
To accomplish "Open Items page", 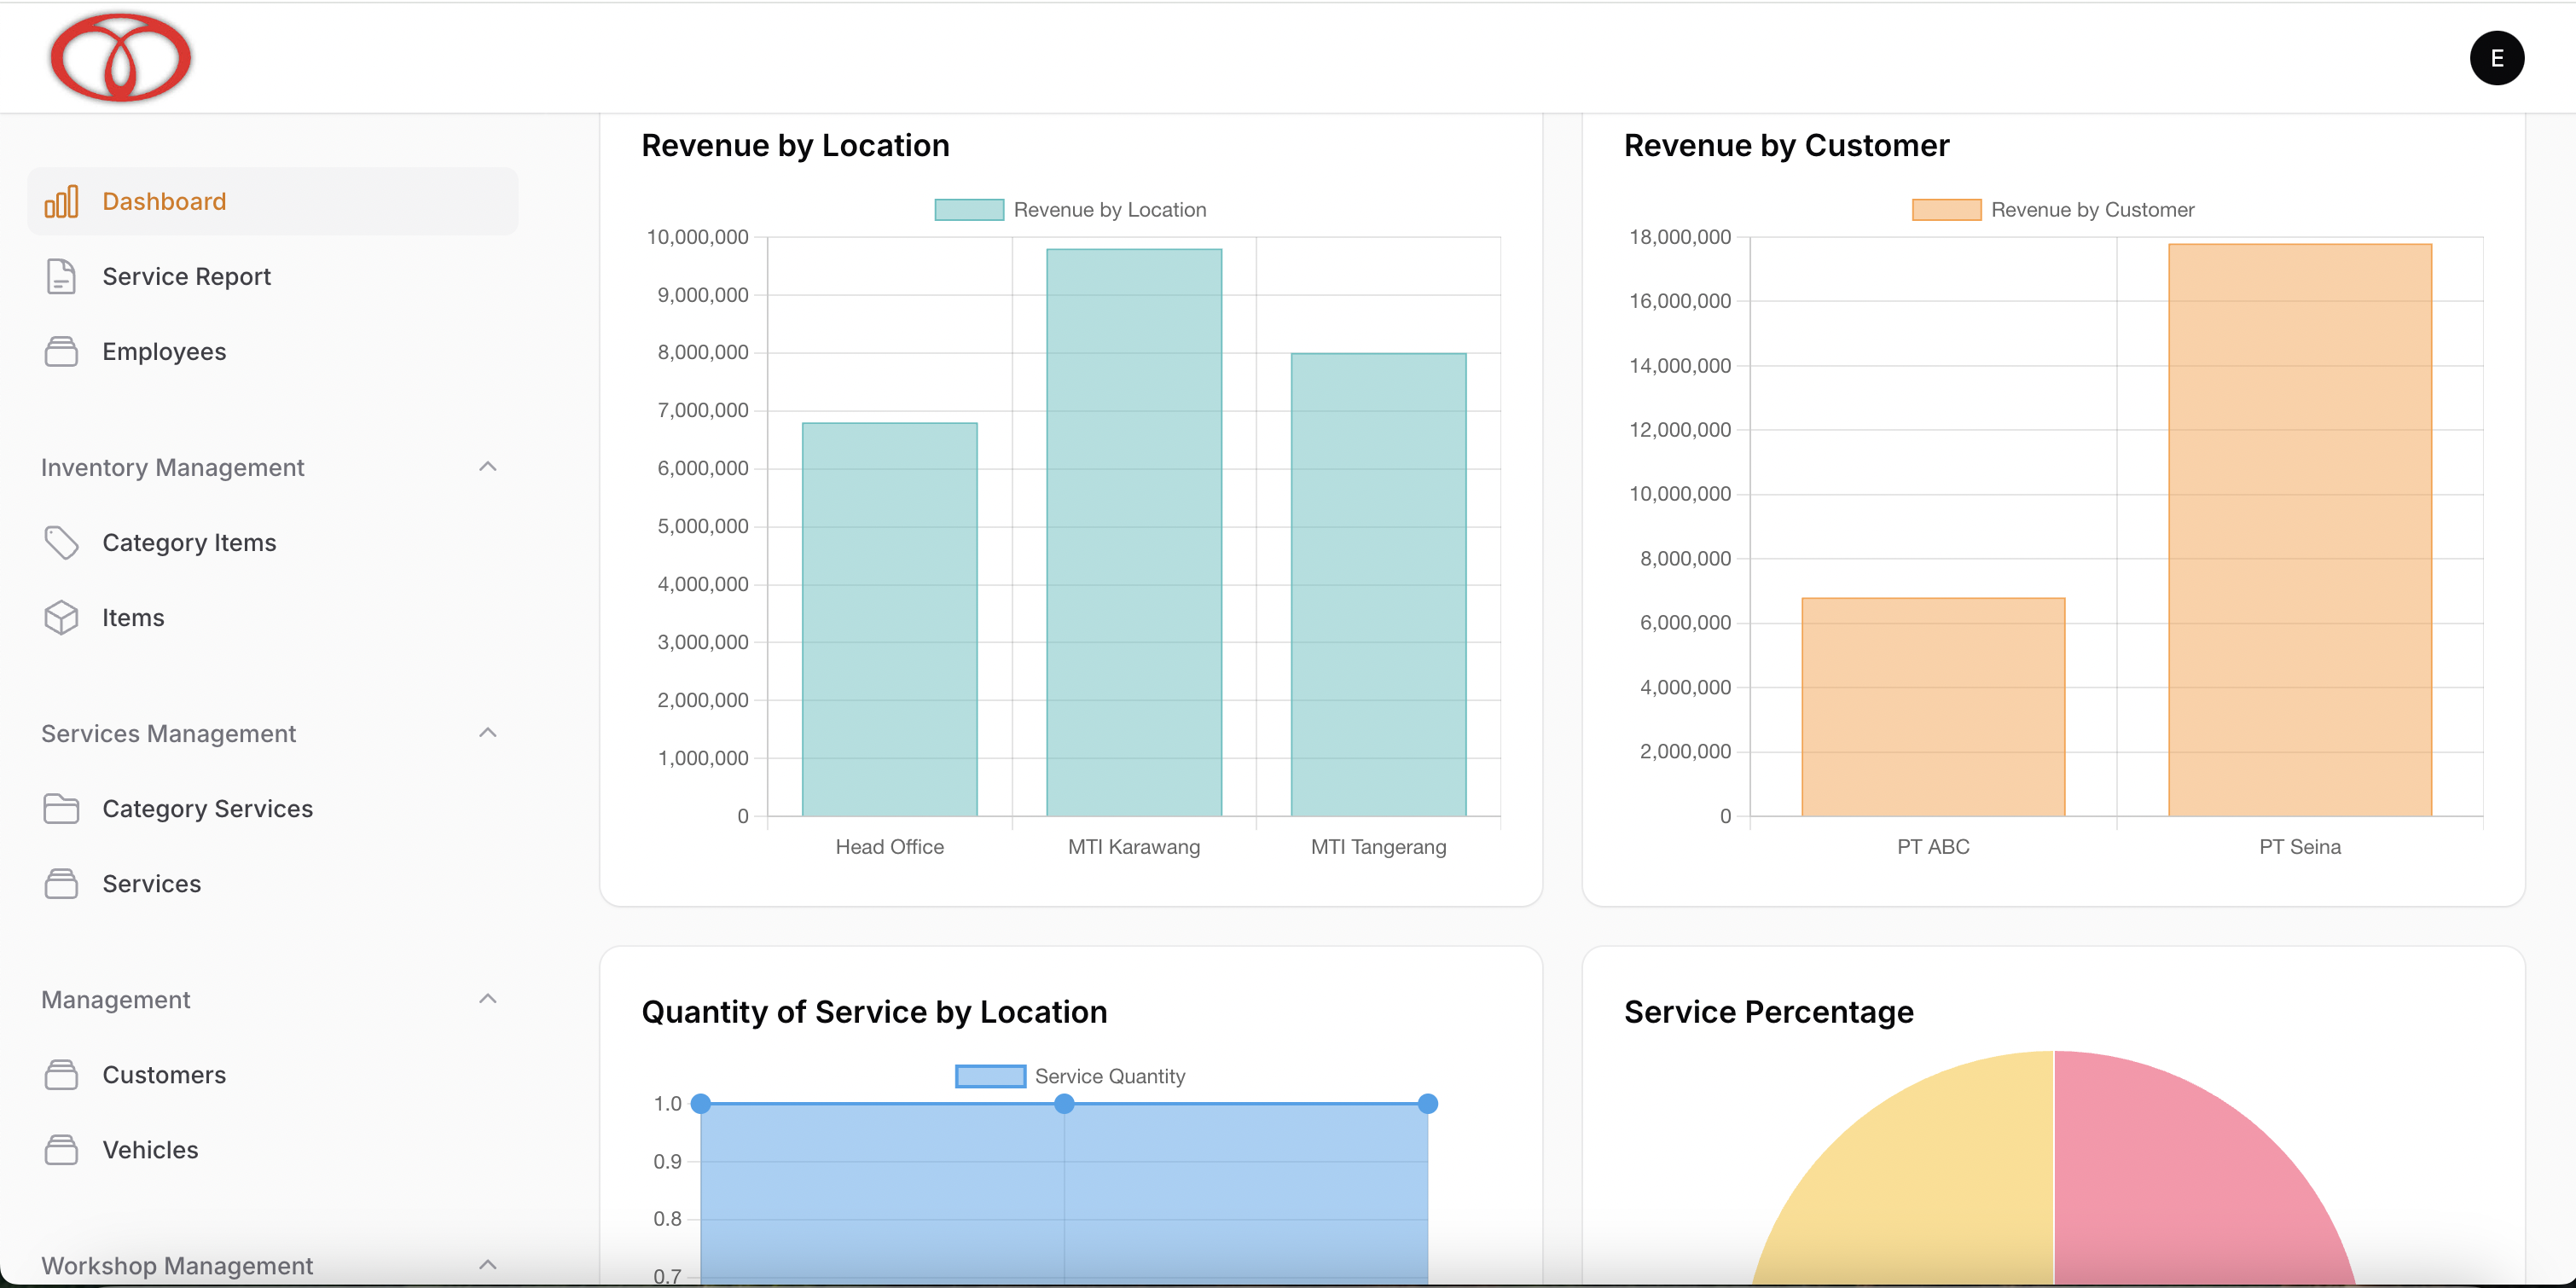I will coord(273,617).
